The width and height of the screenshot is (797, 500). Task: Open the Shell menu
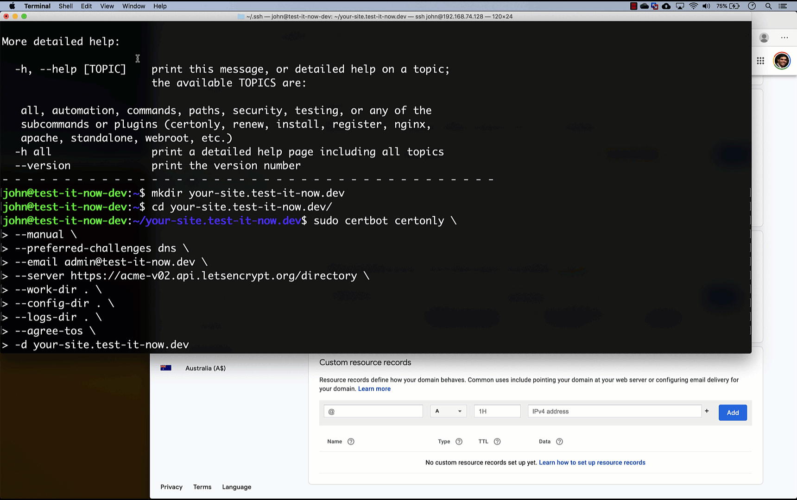(66, 6)
